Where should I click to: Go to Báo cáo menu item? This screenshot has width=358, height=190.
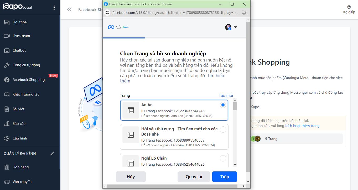tap(19, 124)
